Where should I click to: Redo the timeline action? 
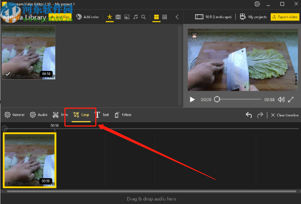pyautogui.click(x=260, y=115)
